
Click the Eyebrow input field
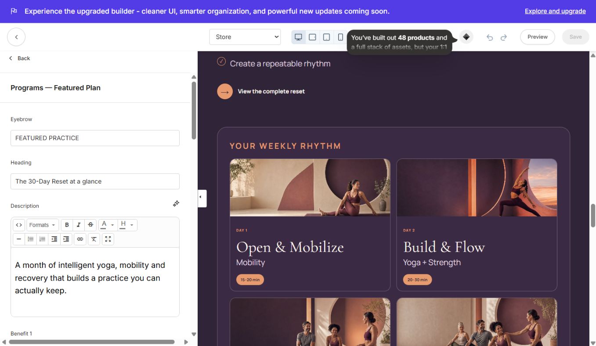pos(95,138)
